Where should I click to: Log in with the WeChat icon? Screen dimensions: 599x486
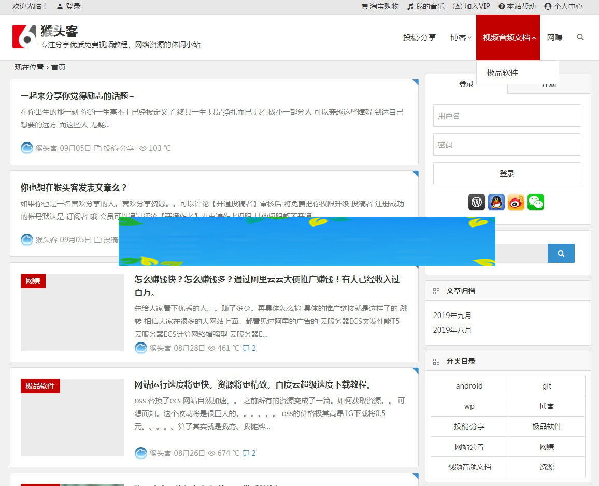(535, 202)
